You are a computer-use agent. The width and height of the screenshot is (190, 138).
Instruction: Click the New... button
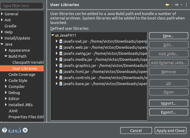(169, 36)
